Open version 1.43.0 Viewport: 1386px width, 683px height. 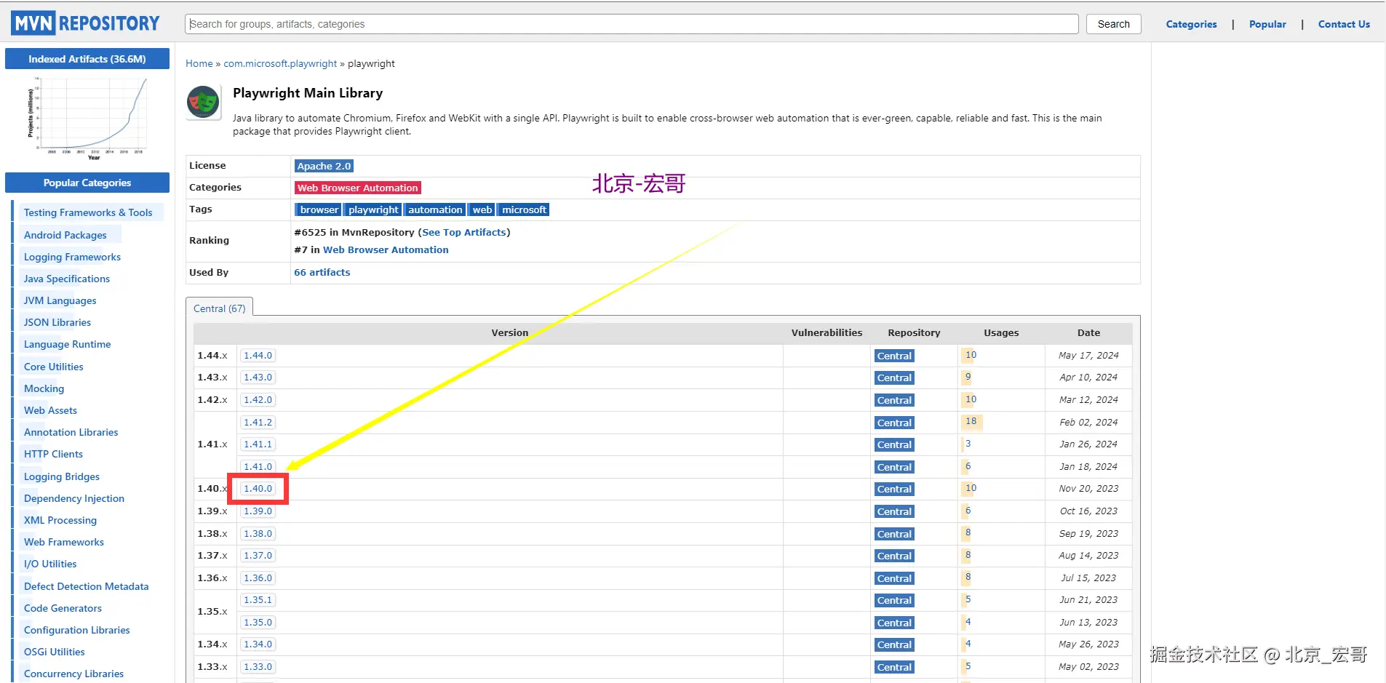[x=258, y=378]
